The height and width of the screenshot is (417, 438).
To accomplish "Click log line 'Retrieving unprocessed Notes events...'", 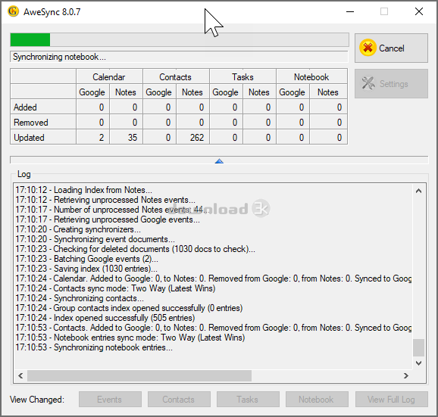I will 105,200.
